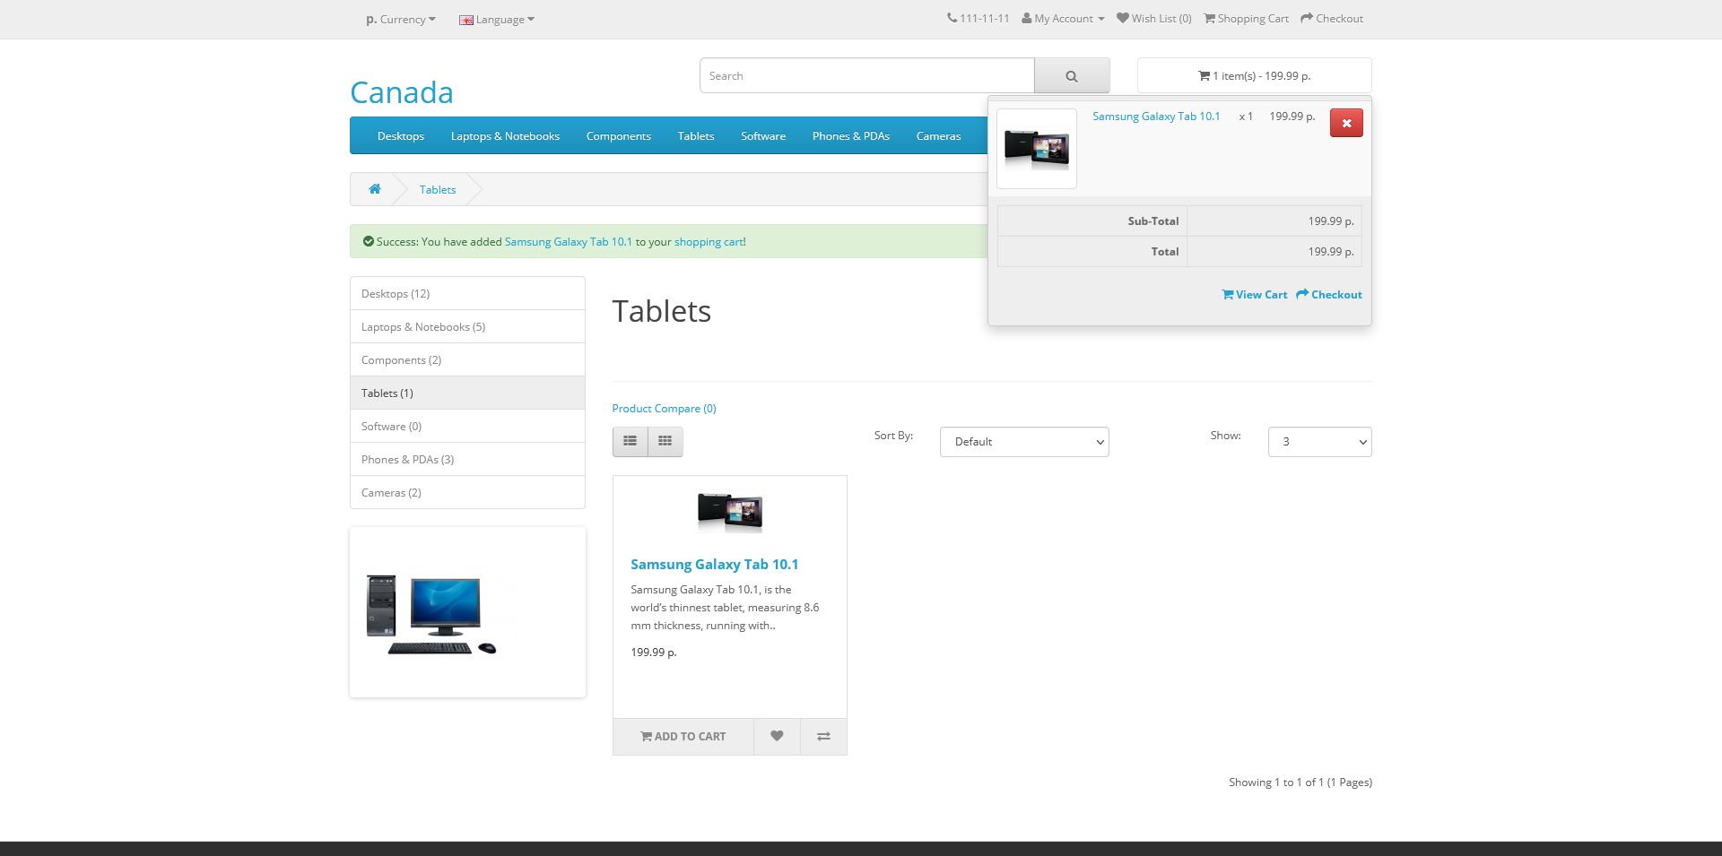Screen dimensions: 1722x856
Task: Open Samsung Galaxy Tab 10.1 product title
Action: 714,565
